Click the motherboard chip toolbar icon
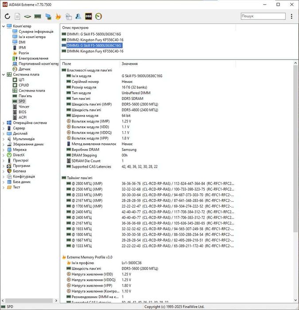The image size is (299, 310). pyautogui.click(x=27, y=16)
